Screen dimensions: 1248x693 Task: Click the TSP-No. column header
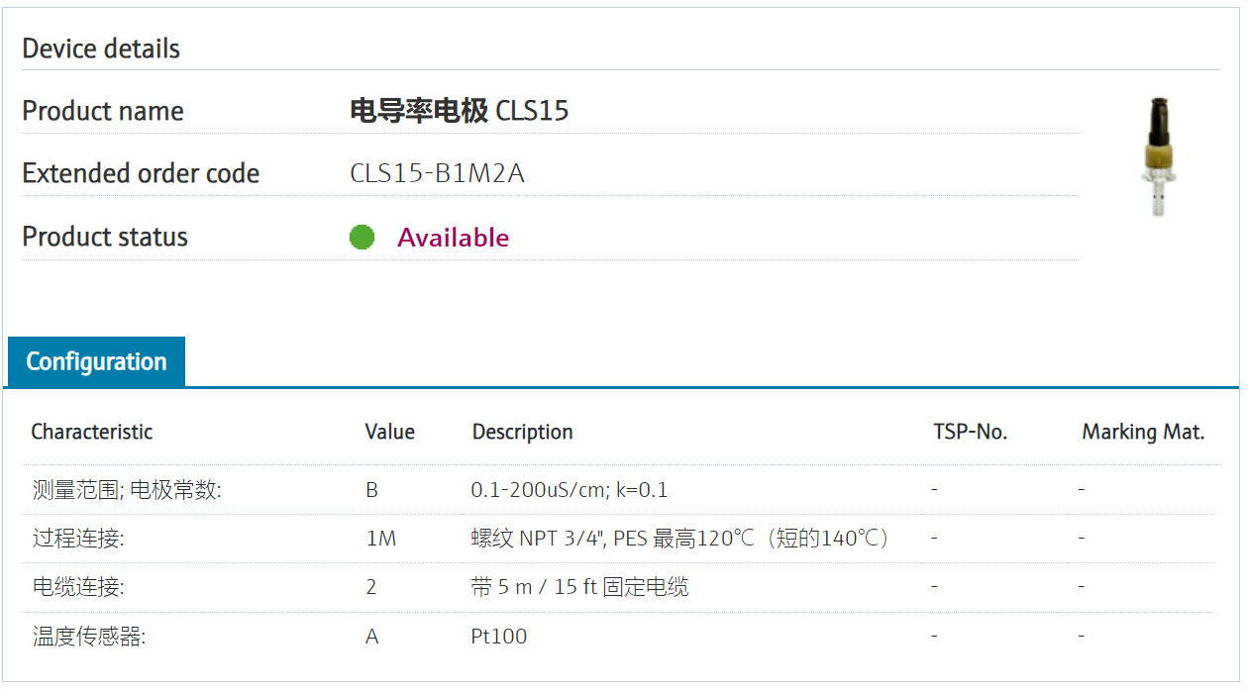970,432
